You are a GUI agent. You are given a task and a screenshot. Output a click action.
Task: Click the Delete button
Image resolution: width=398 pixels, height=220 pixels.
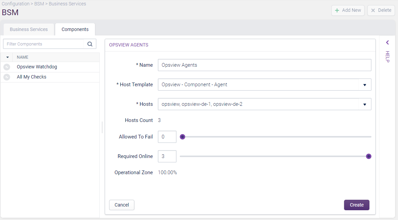point(381,10)
